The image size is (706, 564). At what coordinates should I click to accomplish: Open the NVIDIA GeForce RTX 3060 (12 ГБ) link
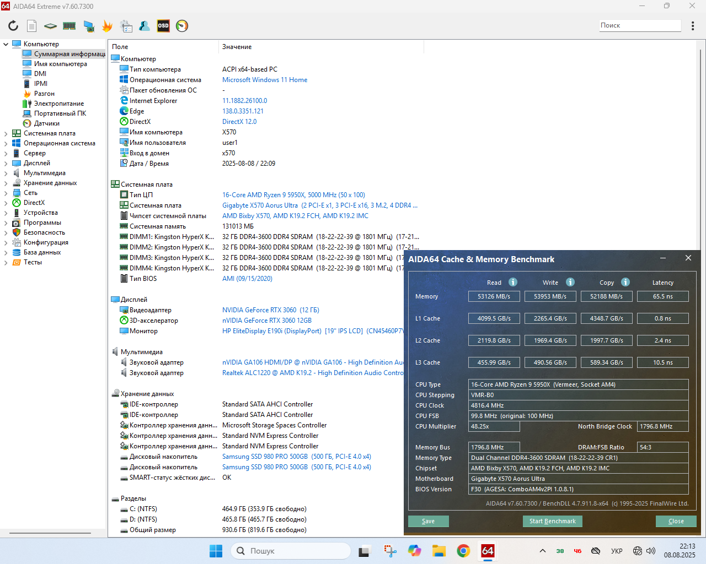(x=271, y=310)
